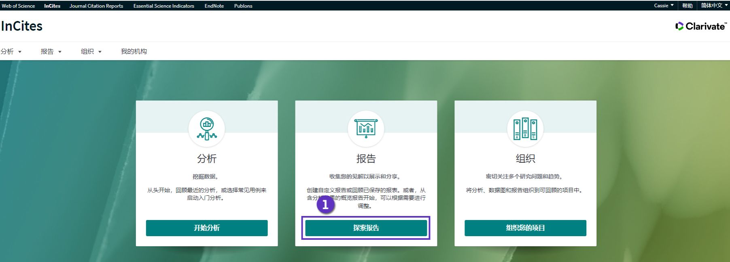Click the magnifier chart icon for 分析
The height and width of the screenshot is (262, 730).
coord(207,129)
